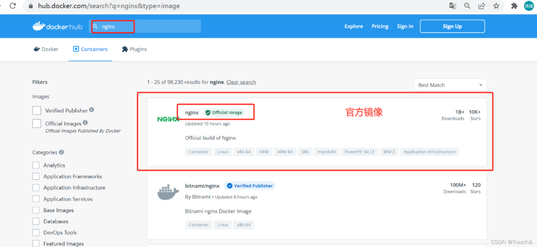Image resolution: width=537 pixels, height=247 pixels.
Task: Click the "Official build of Nginx." description
Action: point(211,138)
